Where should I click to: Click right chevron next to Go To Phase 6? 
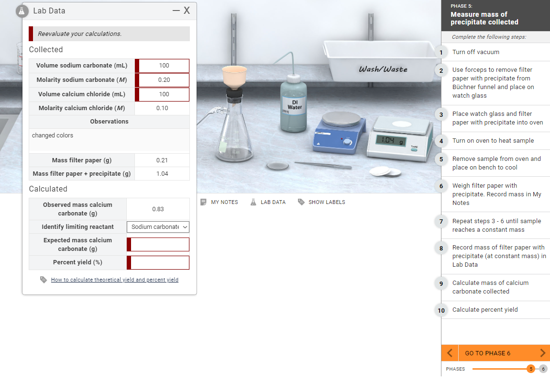[x=542, y=353]
